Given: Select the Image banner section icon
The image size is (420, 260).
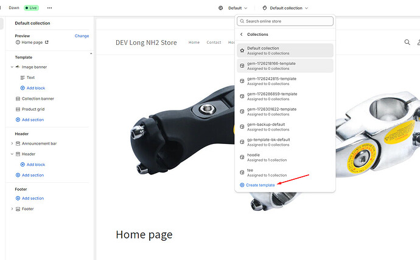Looking at the screenshot, I should click(x=18, y=67).
